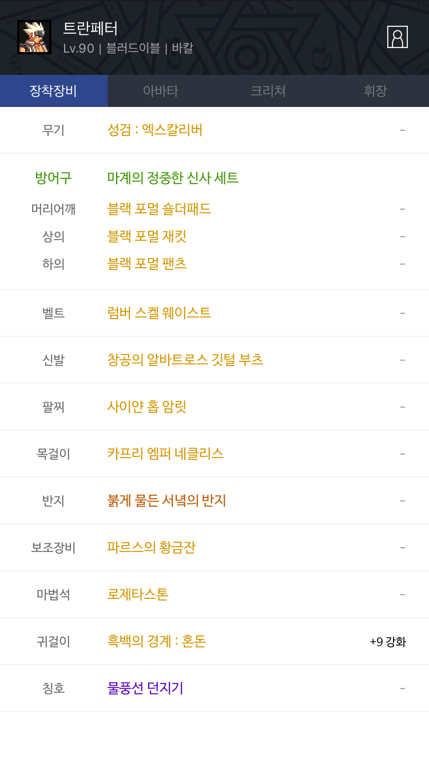Open earring 흑백의 경계 : 혼돈
429x763 pixels.
(157, 641)
